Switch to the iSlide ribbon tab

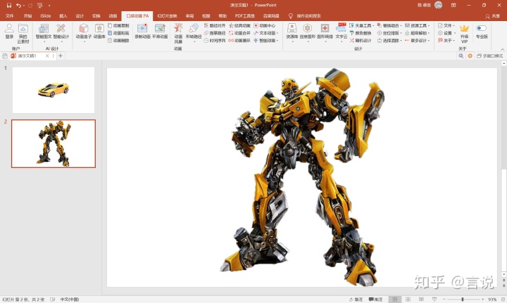46,15
